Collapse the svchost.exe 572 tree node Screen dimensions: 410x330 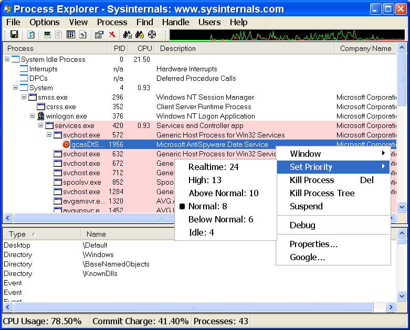tap(49, 135)
